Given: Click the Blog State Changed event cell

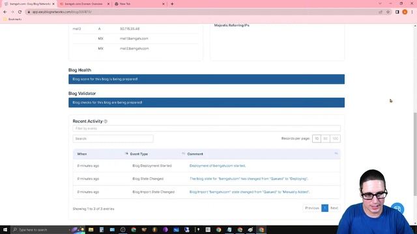Looking at the screenshot, I should (x=148, y=179).
